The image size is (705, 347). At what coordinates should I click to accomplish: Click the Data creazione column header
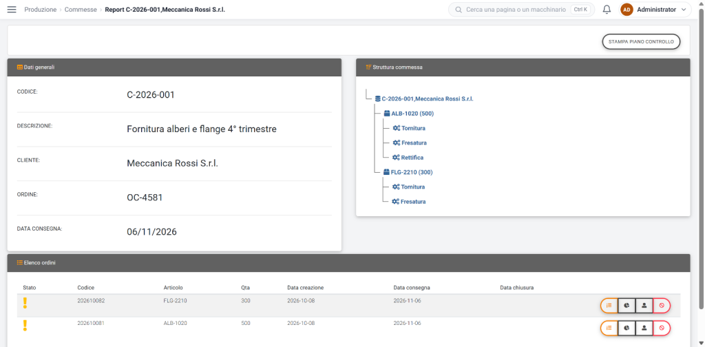click(x=305, y=288)
